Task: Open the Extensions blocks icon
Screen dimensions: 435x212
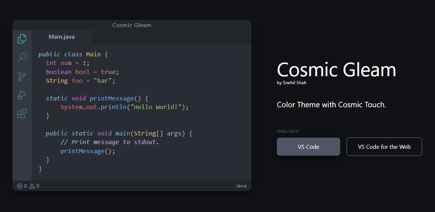Action: pyautogui.click(x=22, y=114)
